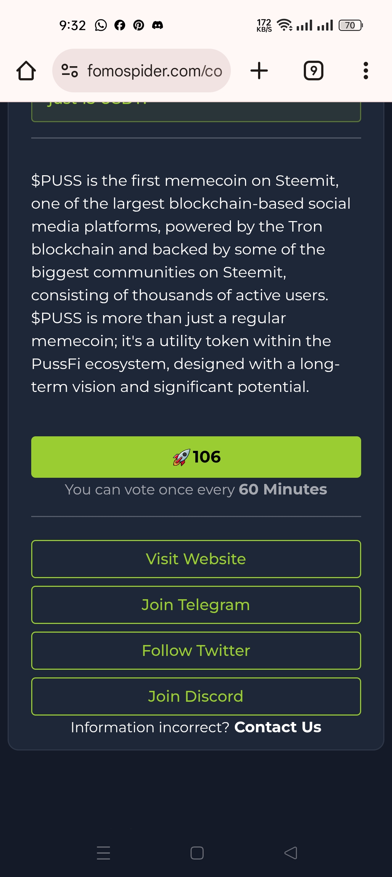Open the Chrome three-dot overflow menu

[x=366, y=71]
